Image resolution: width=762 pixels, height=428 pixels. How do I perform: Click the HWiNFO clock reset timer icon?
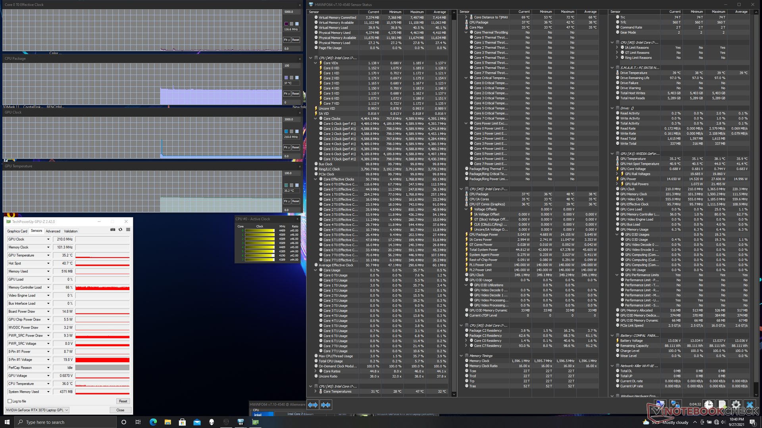coord(708,405)
